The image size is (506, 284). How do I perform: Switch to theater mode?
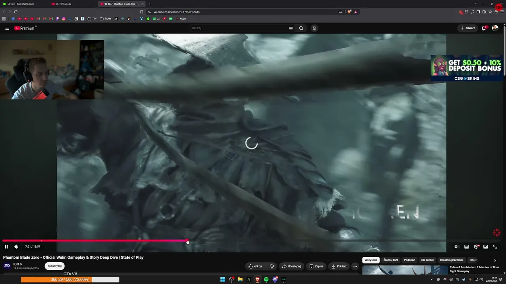485,247
